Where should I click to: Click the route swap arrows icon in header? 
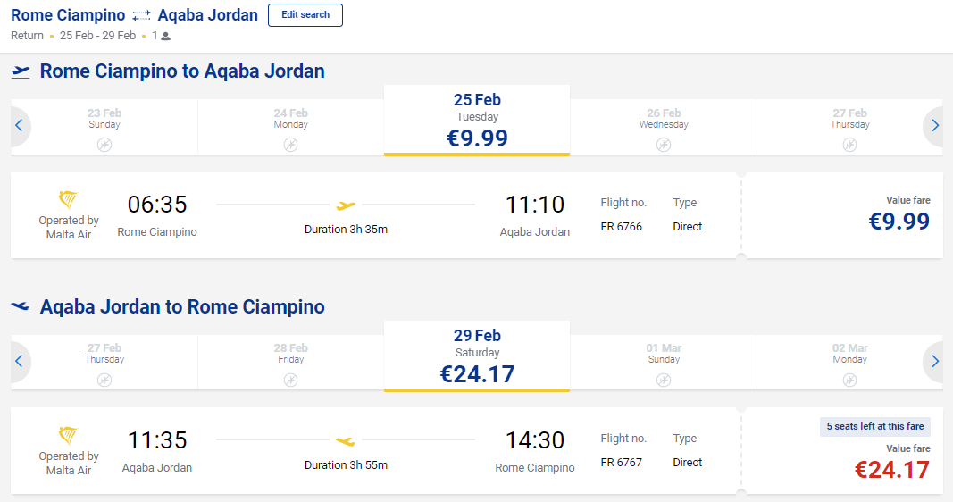(x=141, y=16)
